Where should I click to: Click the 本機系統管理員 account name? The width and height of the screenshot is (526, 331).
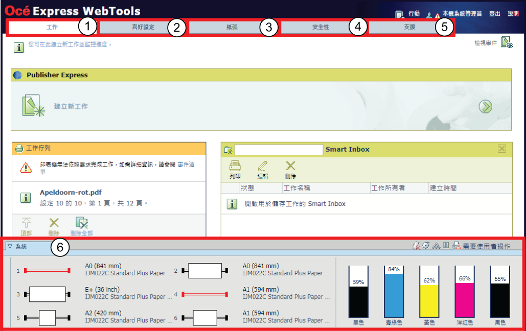coord(462,14)
